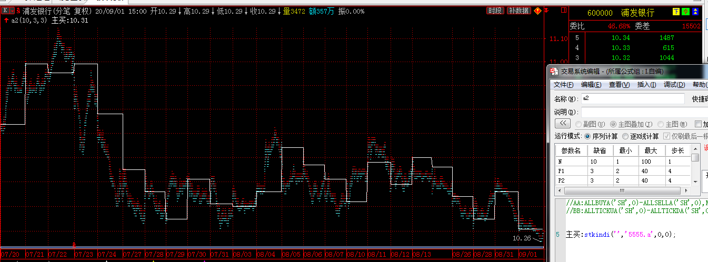Click the 07/23 date on time axis
This screenshot has width=708, height=262.
83,254
